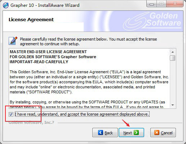186x144 pixels.
Task: Uncheck the accept license agreement checkbox
Action: 11,114
